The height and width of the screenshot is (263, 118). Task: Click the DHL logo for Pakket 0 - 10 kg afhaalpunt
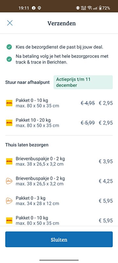point(9,103)
